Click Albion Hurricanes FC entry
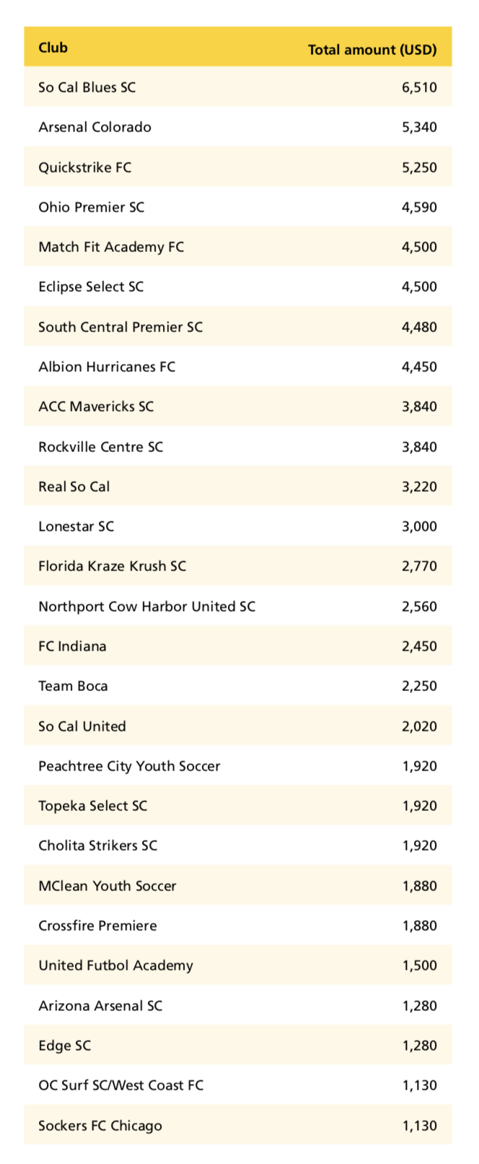Image resolution: width=479 pixels, height=1164 pixels. point(107,367)
